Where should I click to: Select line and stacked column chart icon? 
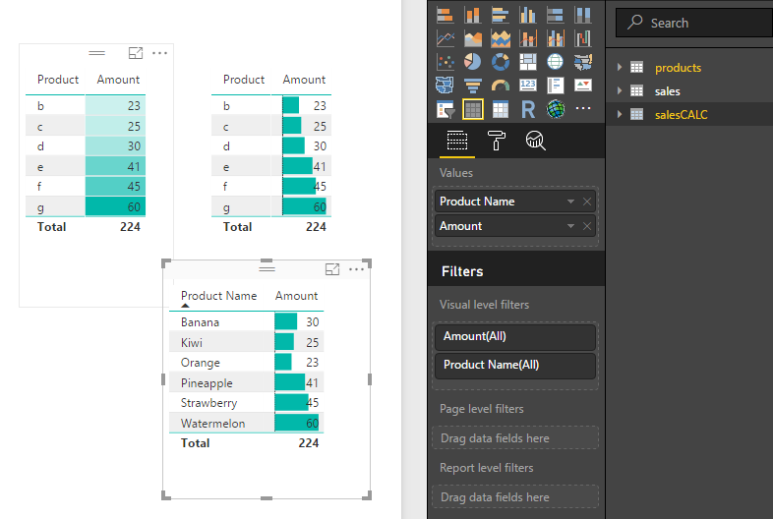[x=528, y=38]
